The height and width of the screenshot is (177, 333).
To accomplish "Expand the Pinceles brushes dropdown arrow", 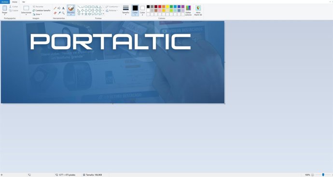I will (71, 14).
